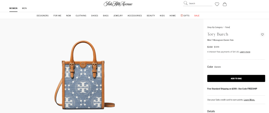The width and height of the screenshot is (269, 113).
Task: Favorite this Tory Burch tote with heart
Action: coord(262,35)
